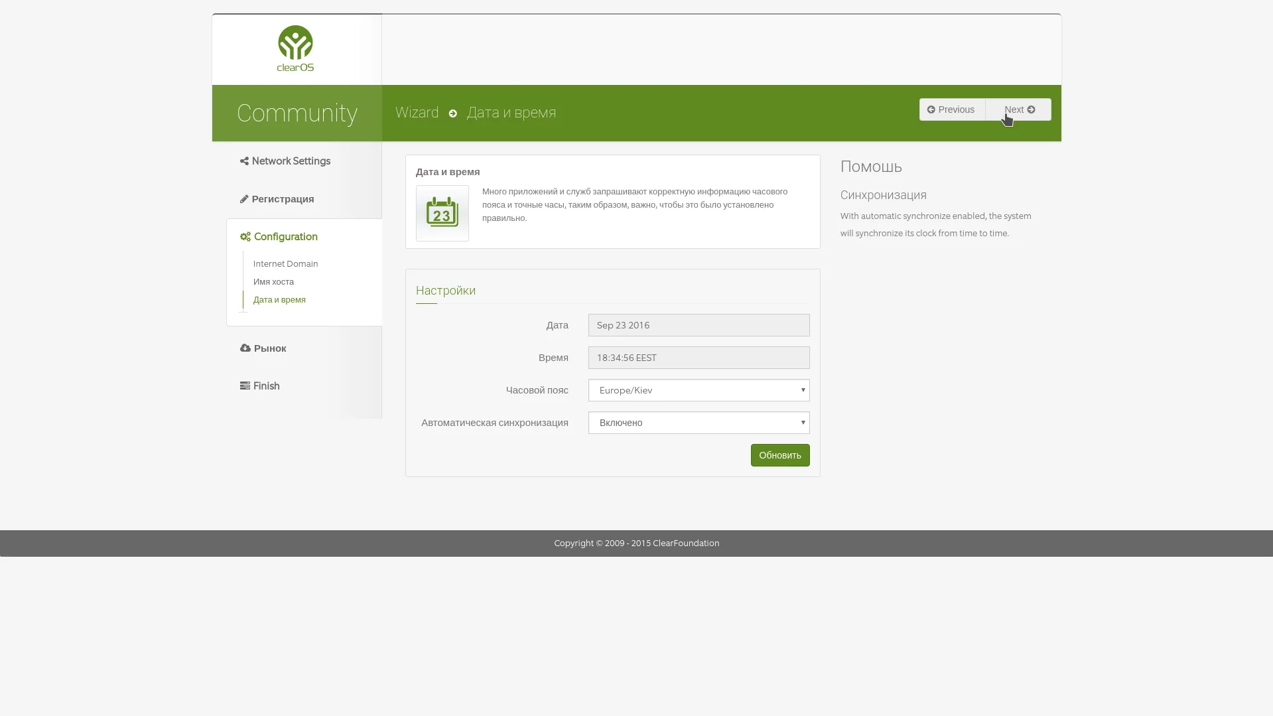This screenshot has width=1273, height=716.
Task: Click the Дата field showing Sep 23 2016
Action: pyautogui.click(x=699, y=325)
